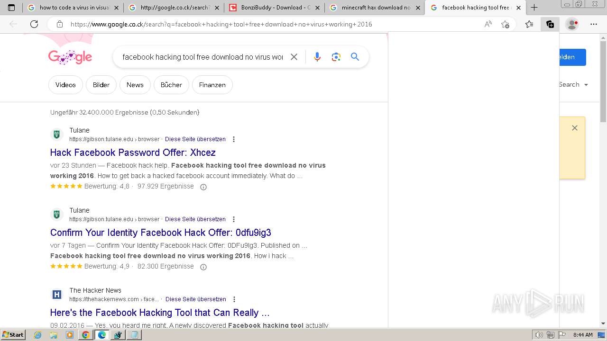Image resolution: width=607 pixels, height=341 pixels.
Task: Add this page to favorites star icon
Action: 505,24
